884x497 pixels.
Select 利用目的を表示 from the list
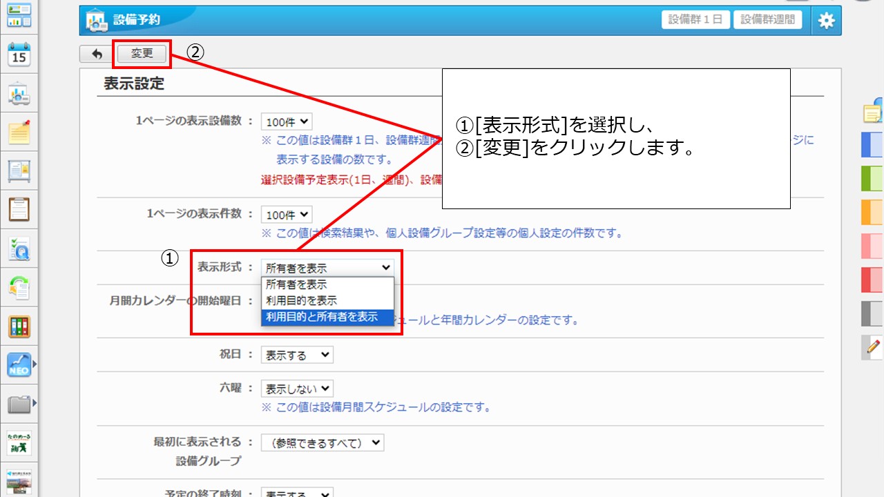pos(302,301)
